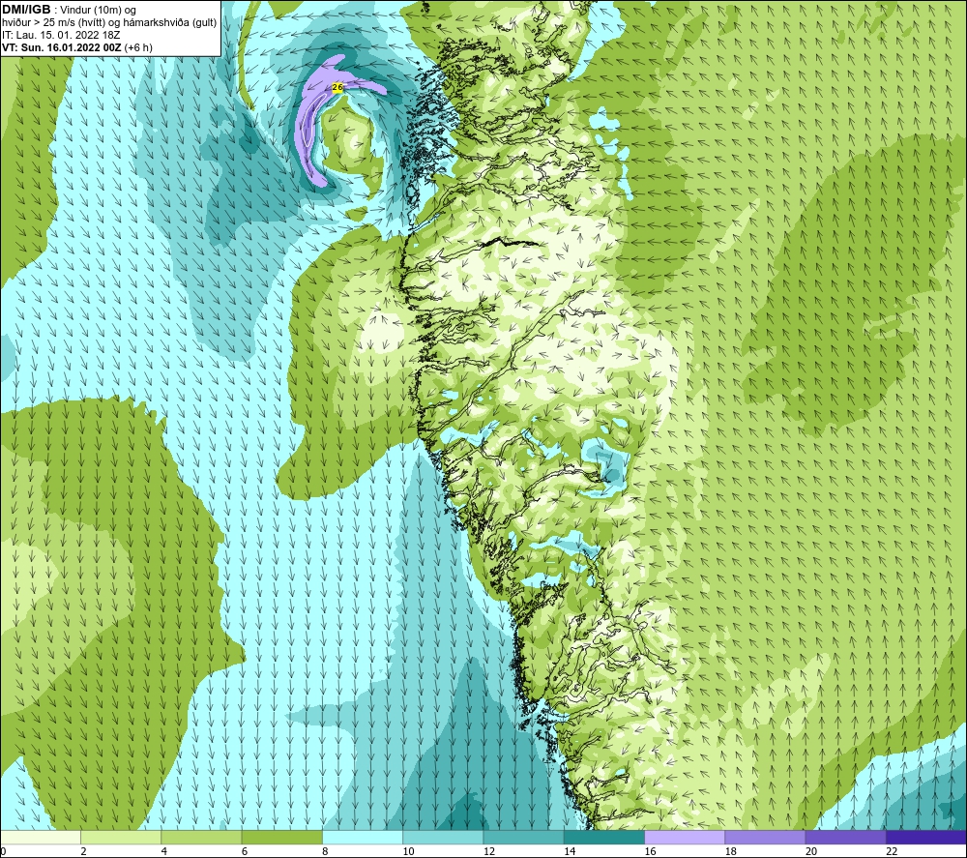Select the 6–8 olive green legend swatch
This screenshot has width=967, height=858.
click(x=281, y=837)
